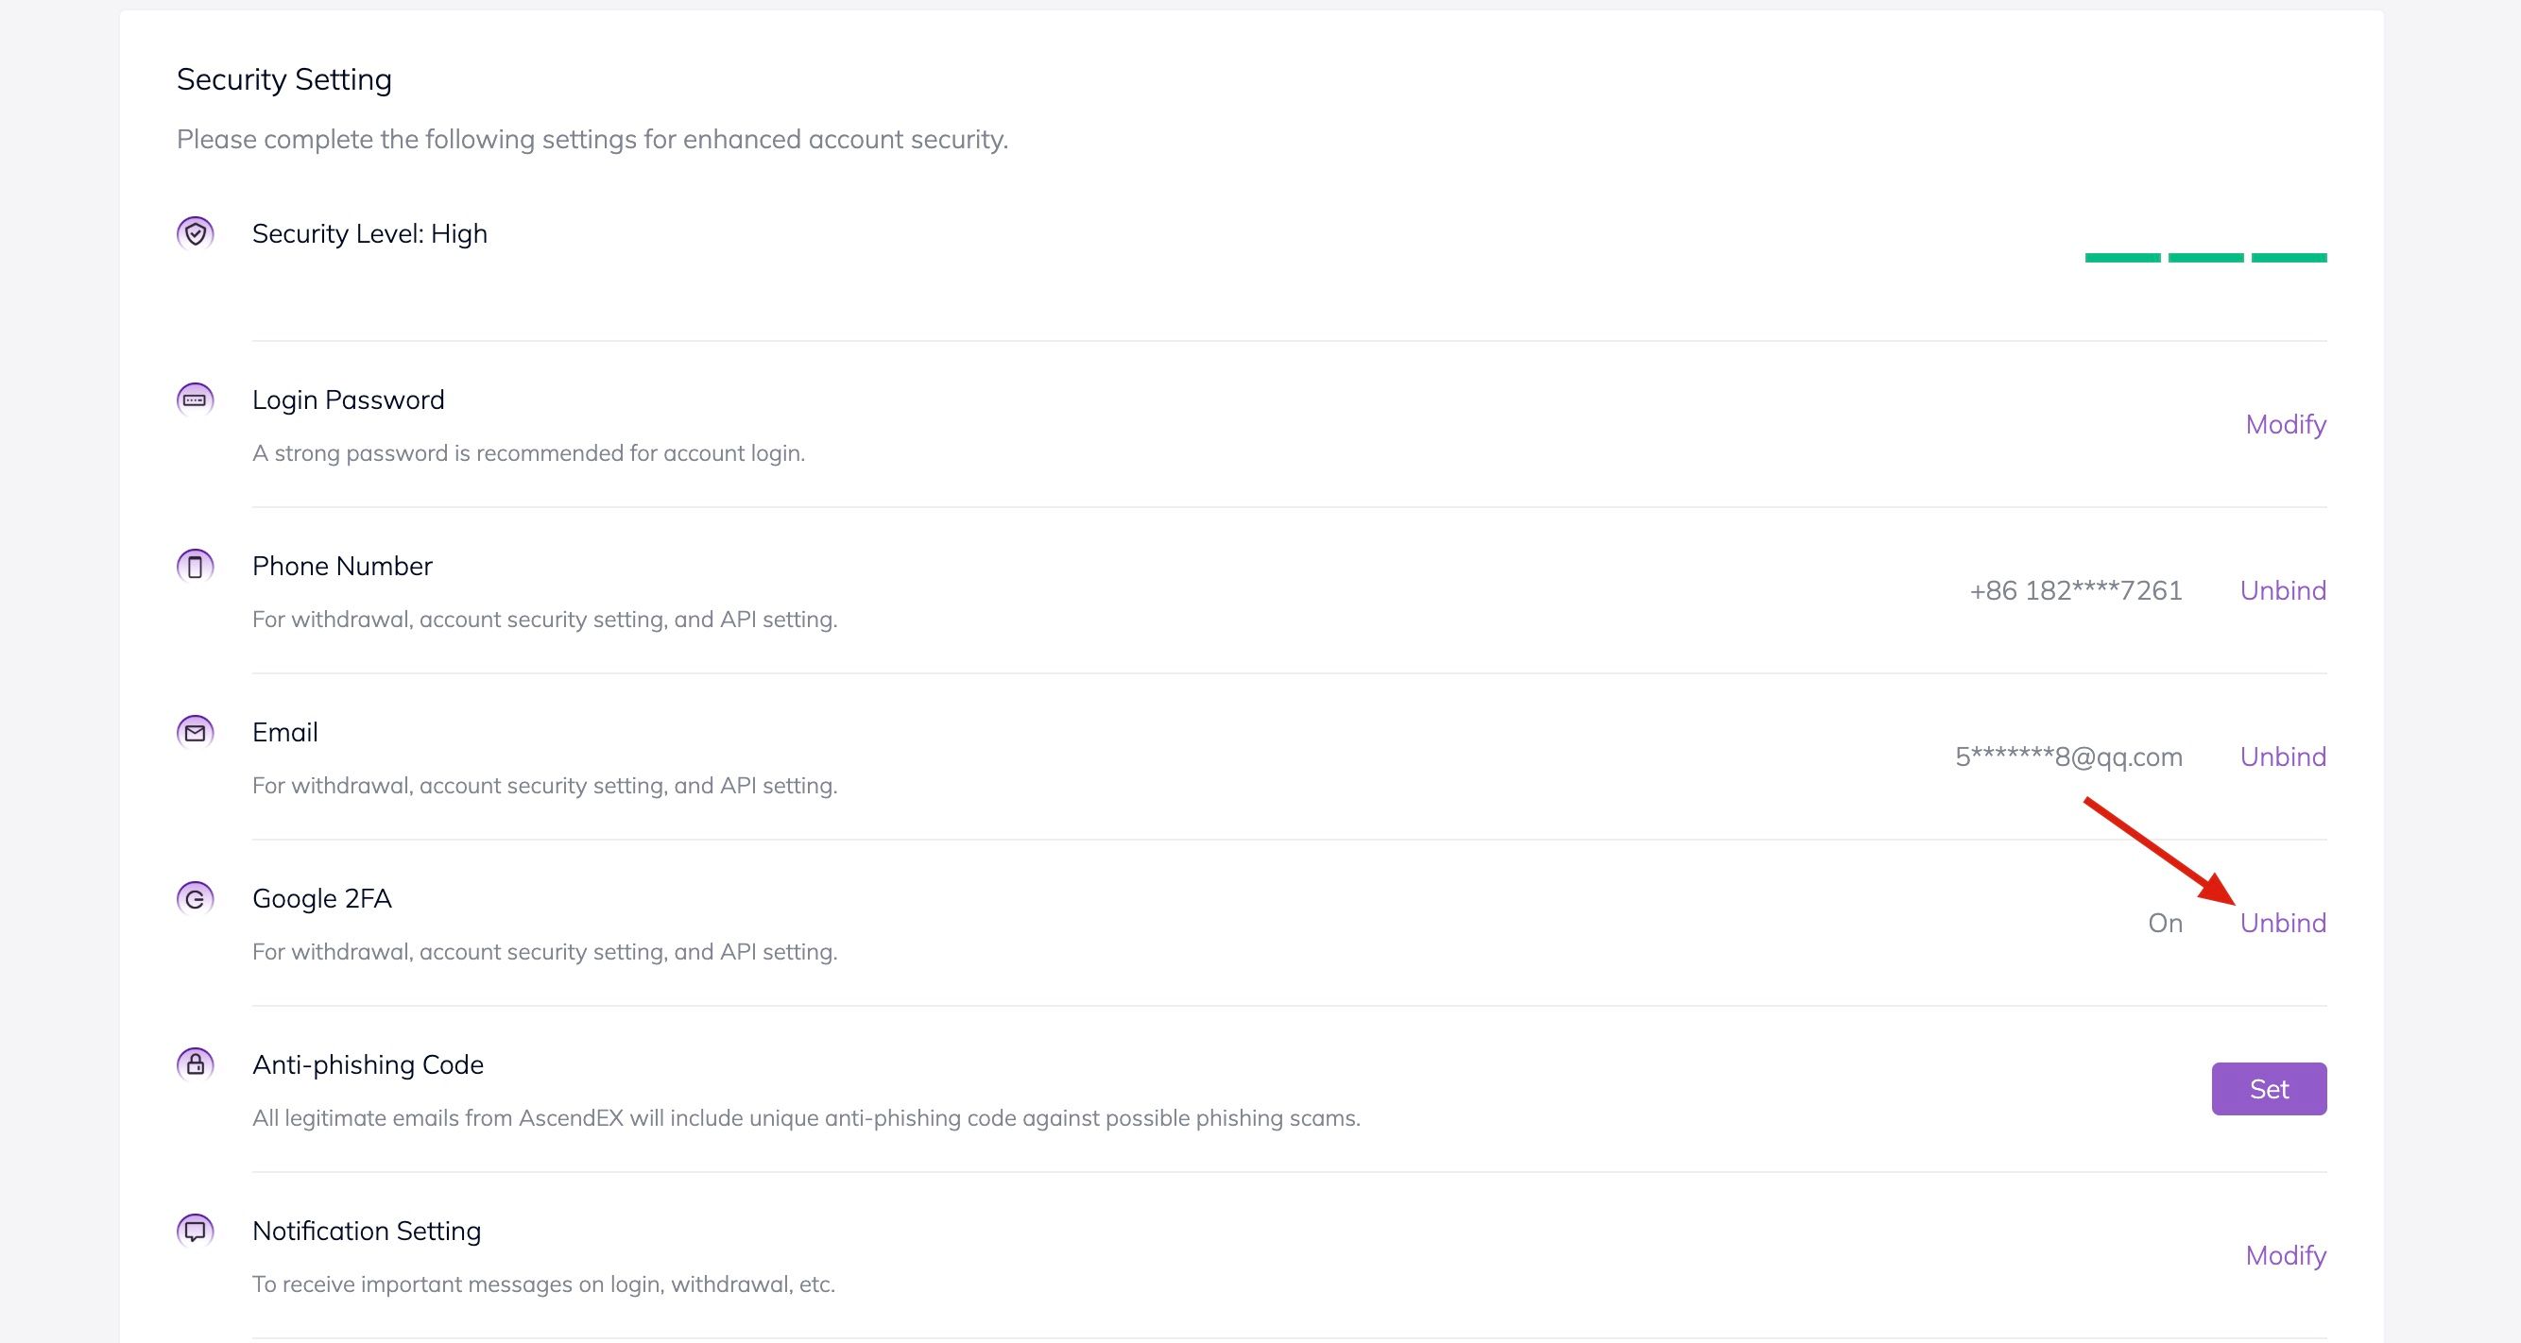This screenshot has height=1343, width=2521.
Task: Click the Security Setting heading
Action: click(x=283, y=79)
